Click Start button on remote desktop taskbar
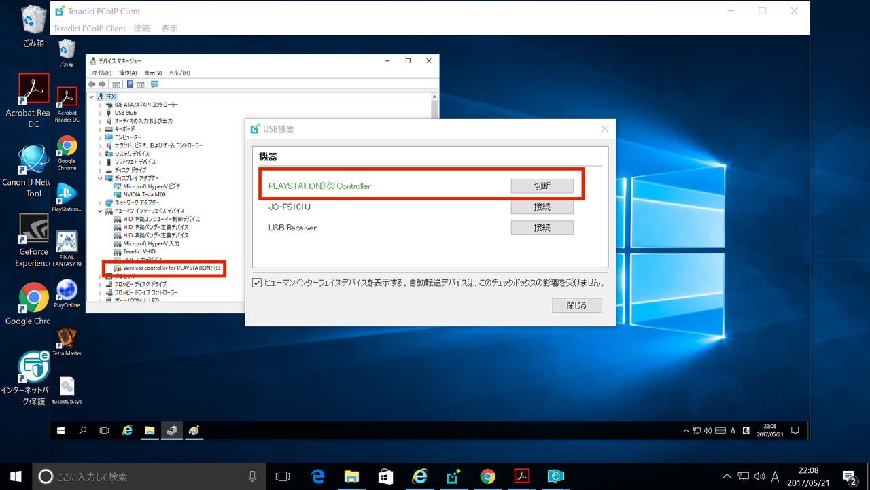This screenshot has width=870, height=490. (x=61, y=430)
